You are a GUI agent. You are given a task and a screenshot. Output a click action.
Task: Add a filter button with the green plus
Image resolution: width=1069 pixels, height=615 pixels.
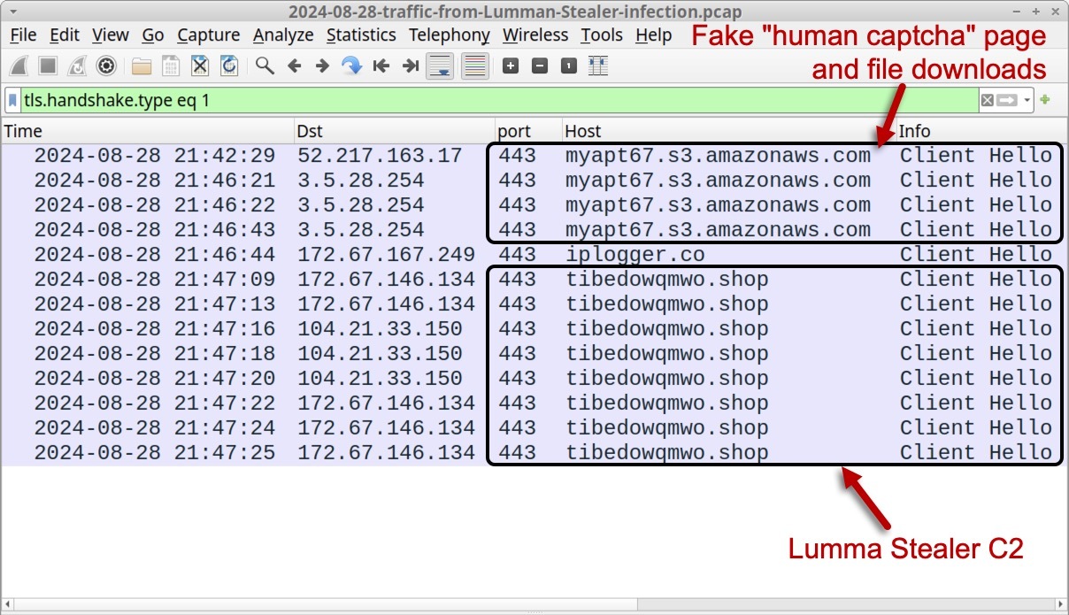(1045, 100)
